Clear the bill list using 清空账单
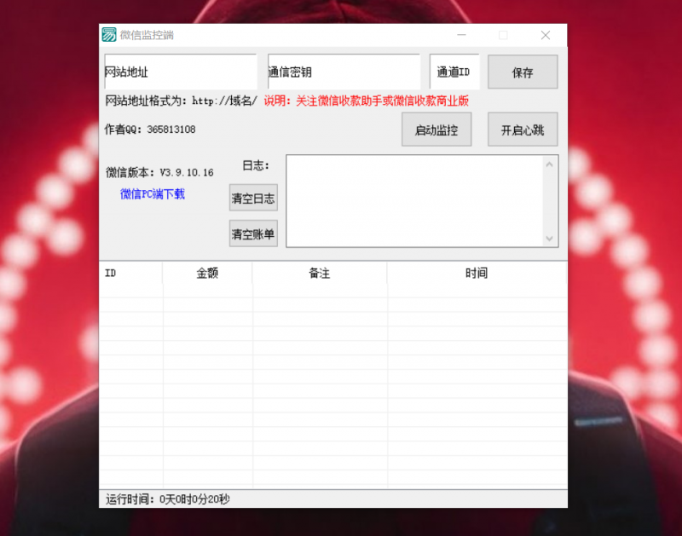 252,233
